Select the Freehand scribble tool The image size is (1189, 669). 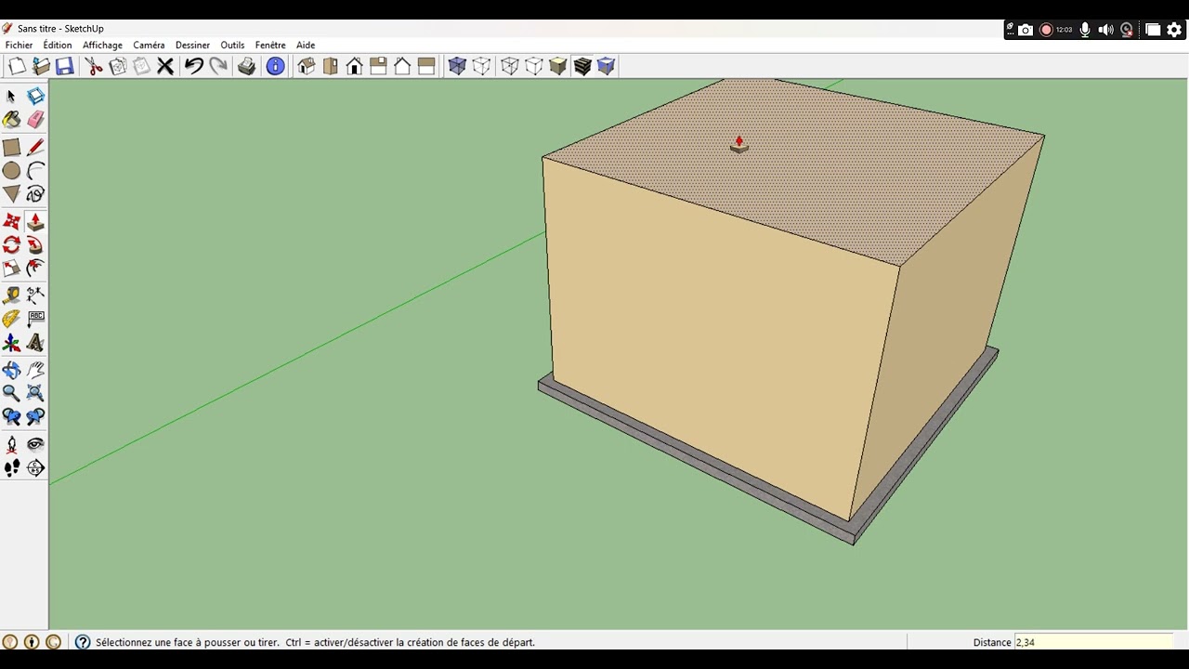click(35, 194)
